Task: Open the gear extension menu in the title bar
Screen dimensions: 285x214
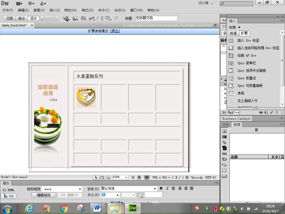Action: (31, 3)
